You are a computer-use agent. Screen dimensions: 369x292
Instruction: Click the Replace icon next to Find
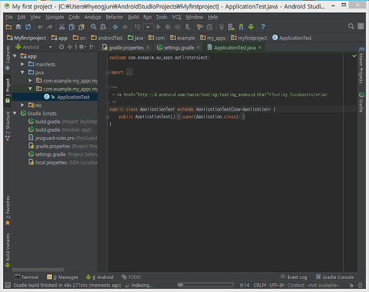(103, 27)
